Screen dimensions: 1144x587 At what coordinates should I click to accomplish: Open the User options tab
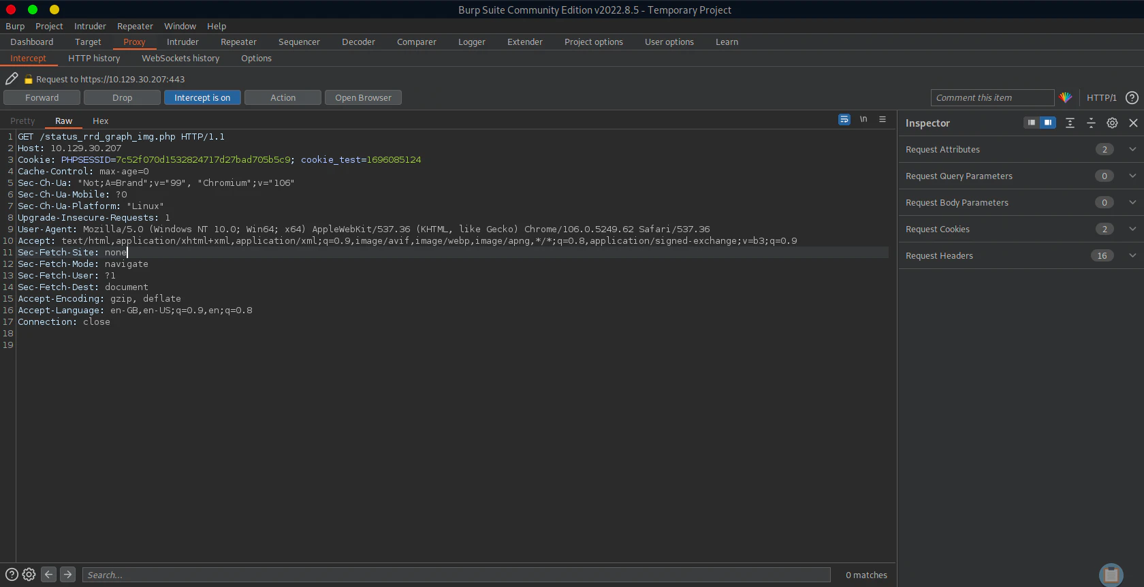point(669,42)
